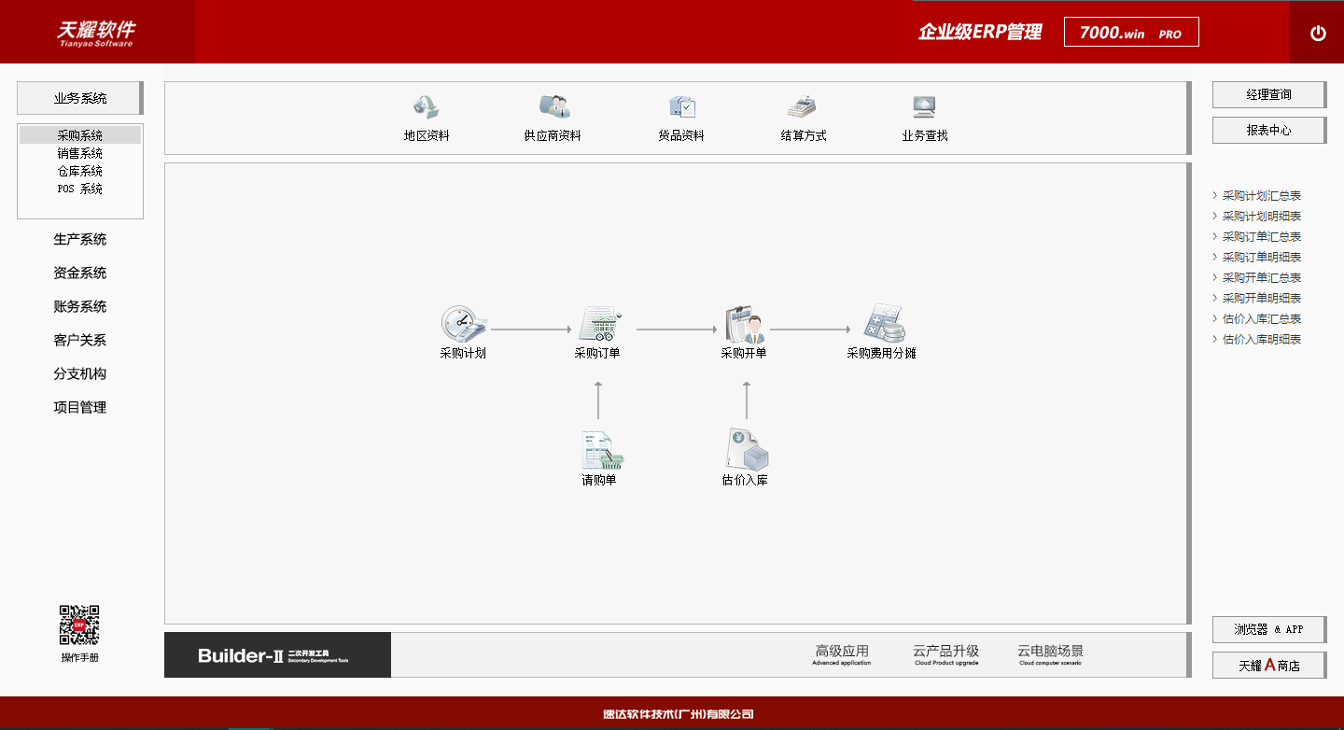
Task: Open the 生产系统 menu item
Action: coord(79,239)
